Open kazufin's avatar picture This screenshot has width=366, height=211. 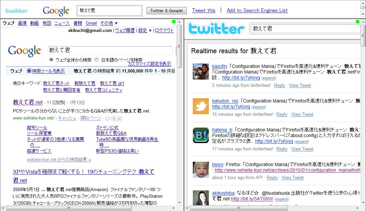[x=201, y=72]
